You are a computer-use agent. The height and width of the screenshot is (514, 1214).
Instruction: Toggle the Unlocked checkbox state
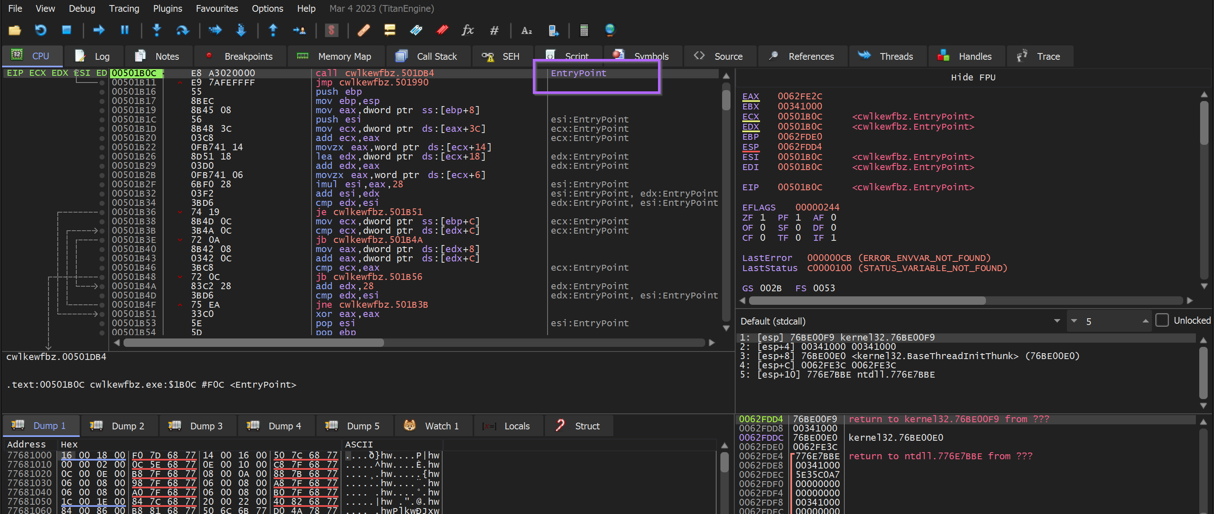[1159, 320]
